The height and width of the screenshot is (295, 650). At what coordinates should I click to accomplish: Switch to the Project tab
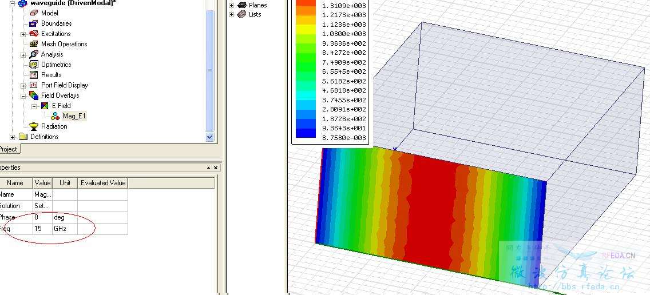coord(9,149)
